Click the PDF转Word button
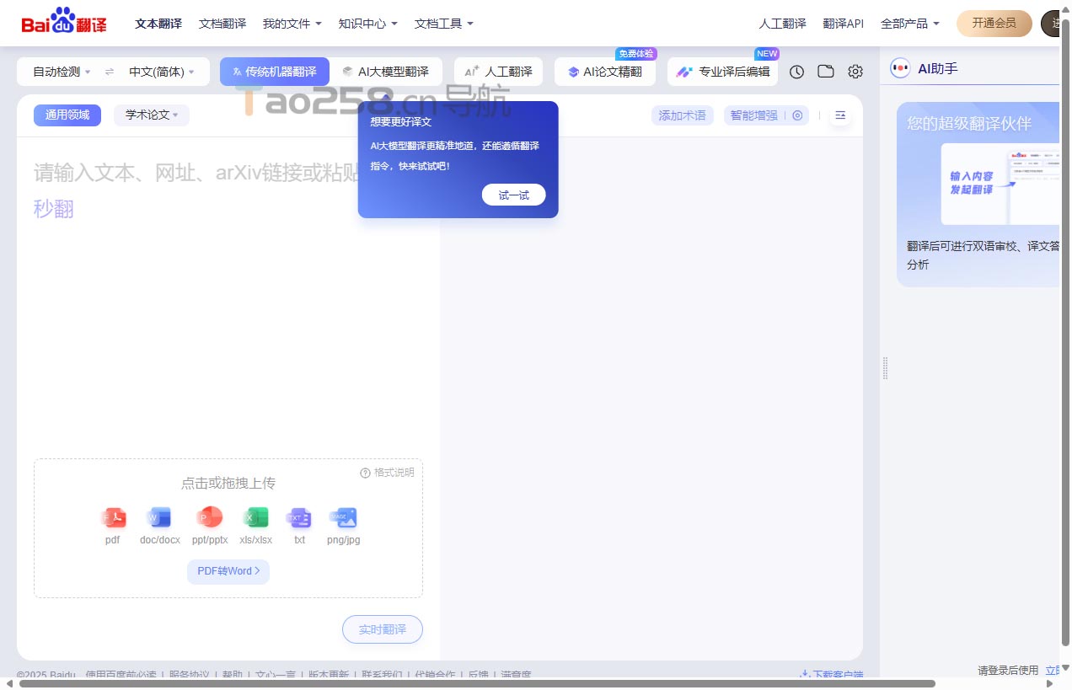Image resolution: width=1072 pixels, height=690 pixels. click(228, 571)
